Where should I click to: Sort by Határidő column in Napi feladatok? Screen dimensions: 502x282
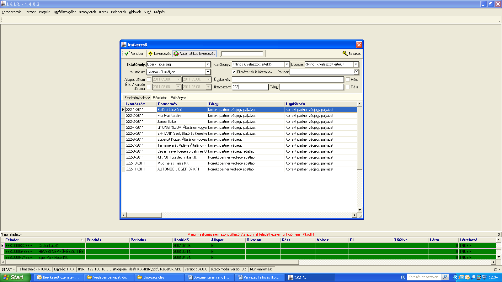[191, 240]
